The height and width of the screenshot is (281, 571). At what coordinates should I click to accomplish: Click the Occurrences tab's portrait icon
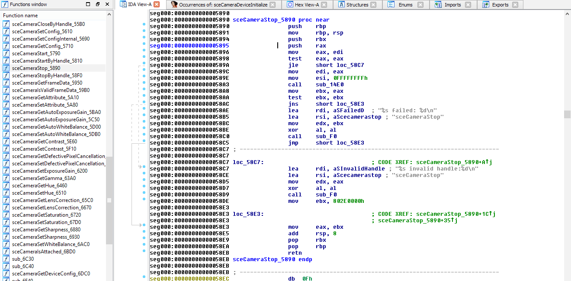tap(174, 4)
